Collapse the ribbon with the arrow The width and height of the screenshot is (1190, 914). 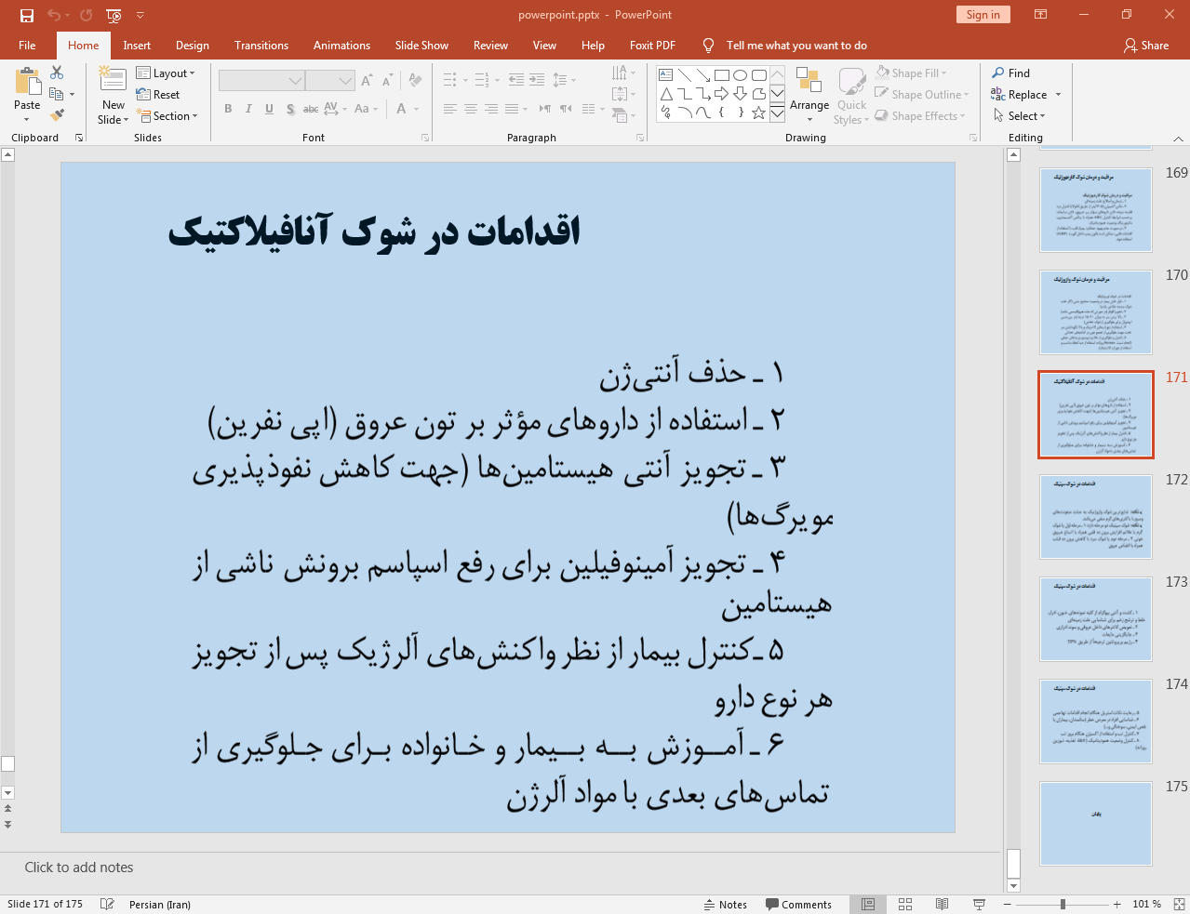pos(1178,138)
